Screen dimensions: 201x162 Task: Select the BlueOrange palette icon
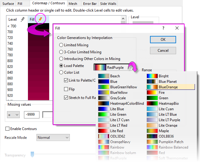[152, 87]
